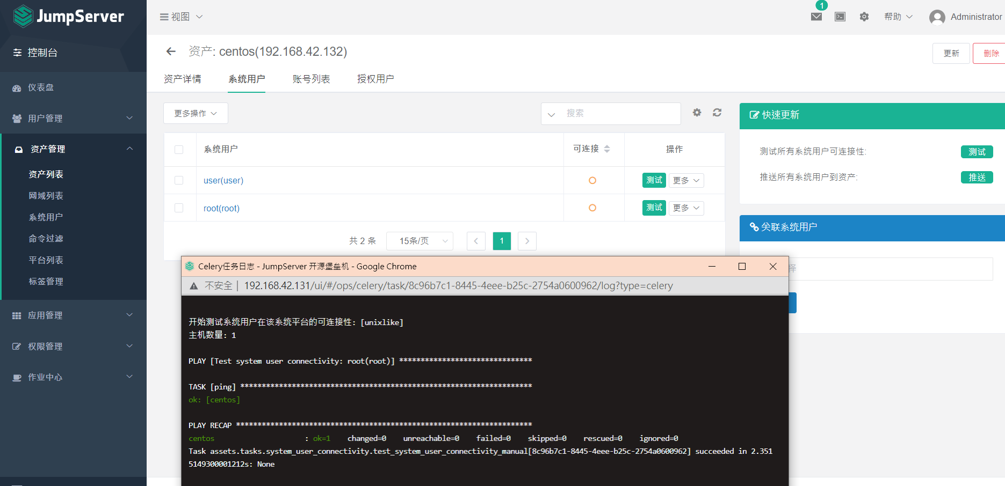Go back with the left arrow

(x=171, y=51)
